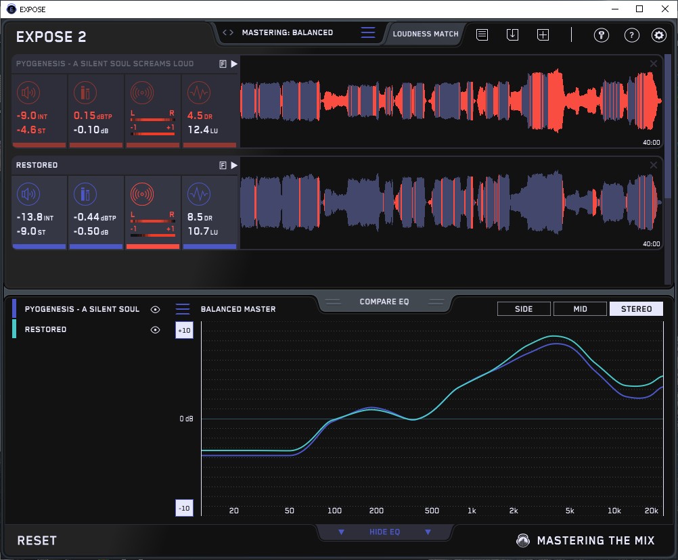Select the -13.8 INT loudness value

pyautogui.click(x=35, y=217)
